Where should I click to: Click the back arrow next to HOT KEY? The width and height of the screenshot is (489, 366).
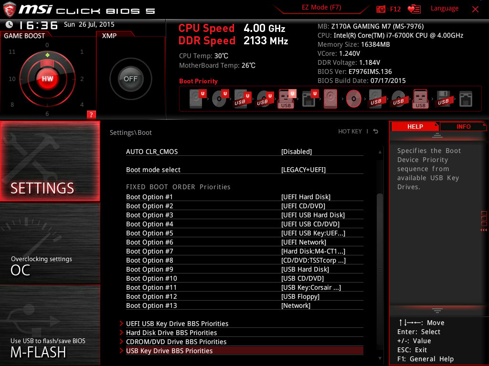[376, 132]
